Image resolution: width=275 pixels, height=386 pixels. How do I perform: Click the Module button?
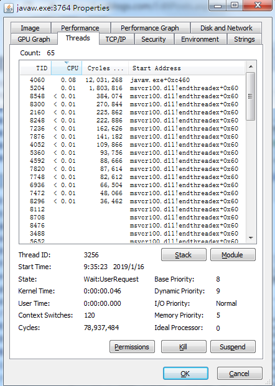233,255
